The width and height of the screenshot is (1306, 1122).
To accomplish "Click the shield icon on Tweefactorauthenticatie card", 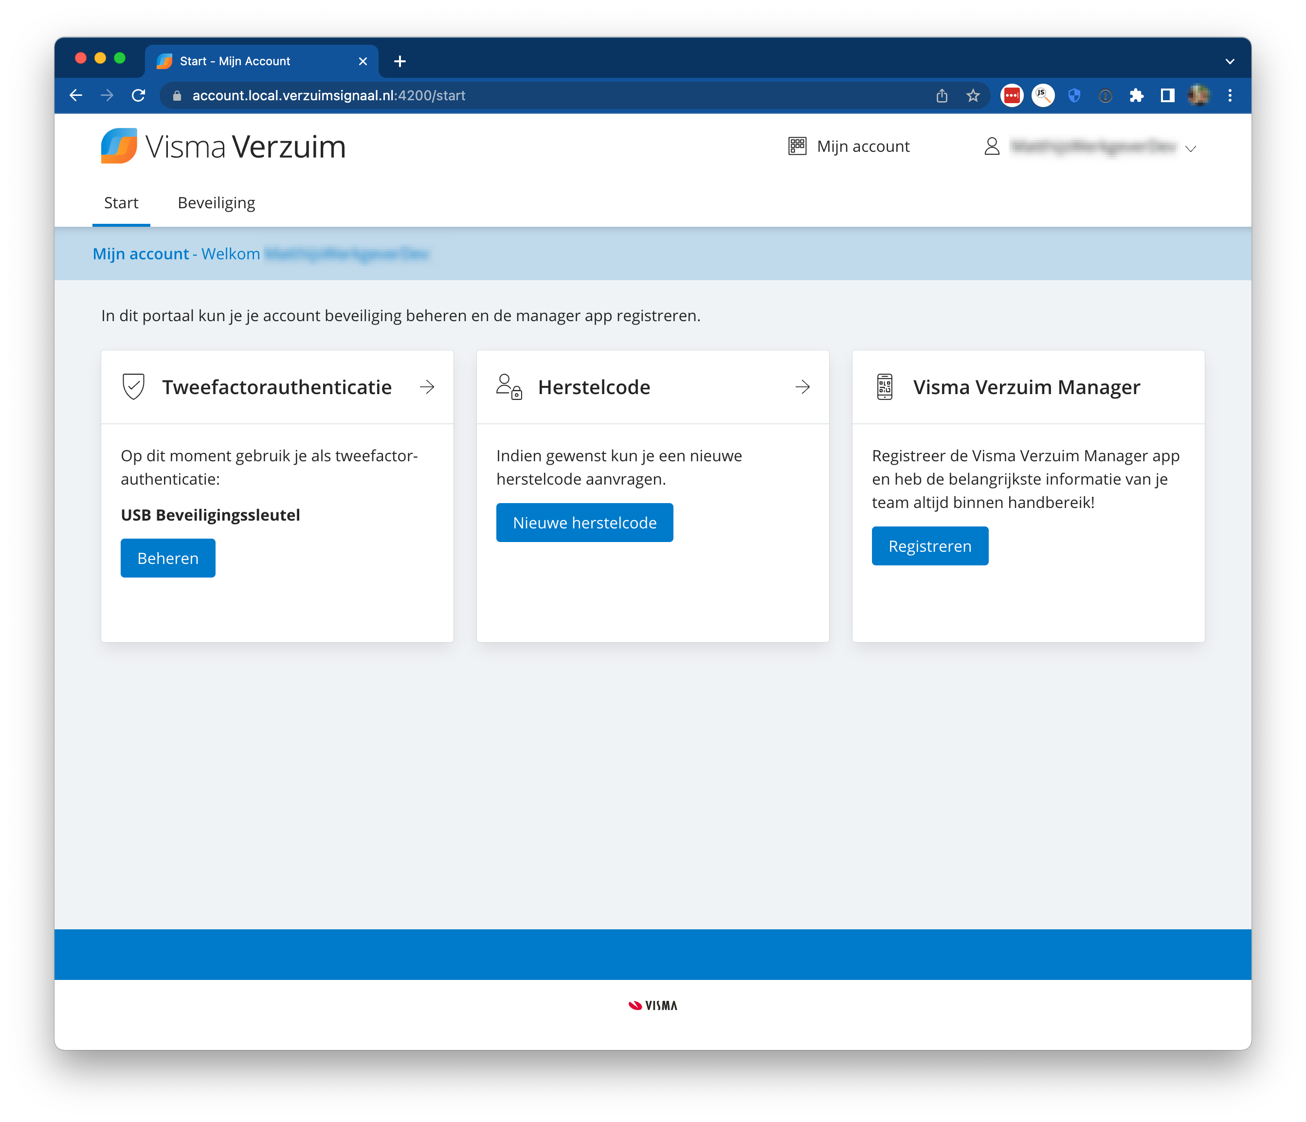I will click(134, 386).
